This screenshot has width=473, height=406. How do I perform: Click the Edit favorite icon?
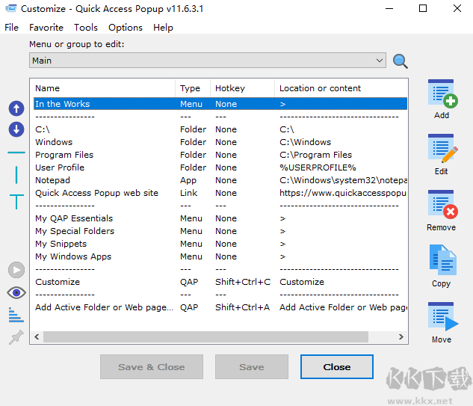[442, 149]
